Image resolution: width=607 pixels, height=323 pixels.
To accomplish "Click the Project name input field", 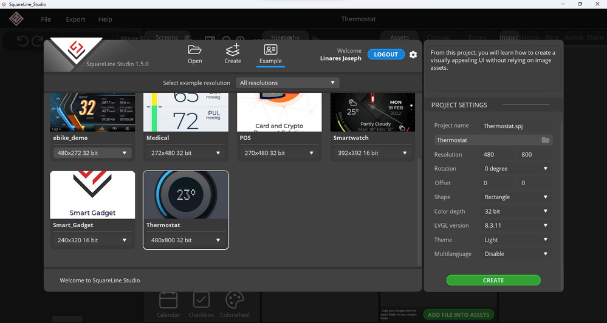I will point(516,126).
